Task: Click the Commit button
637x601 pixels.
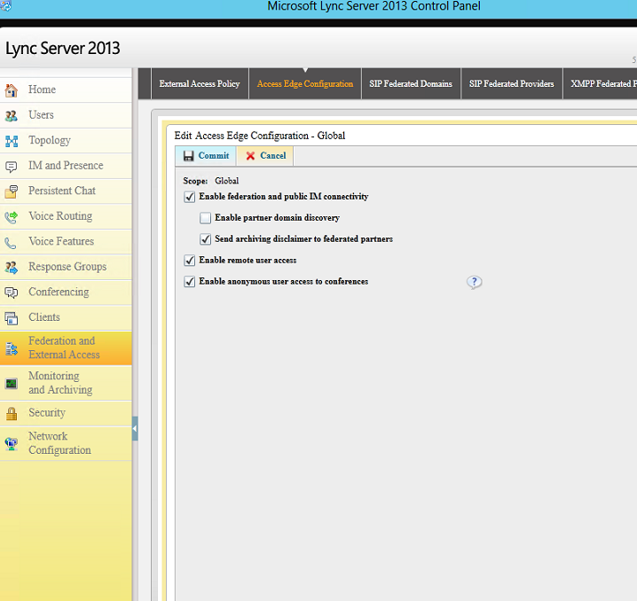Action: pyautogui.click(x=206, y=156)
